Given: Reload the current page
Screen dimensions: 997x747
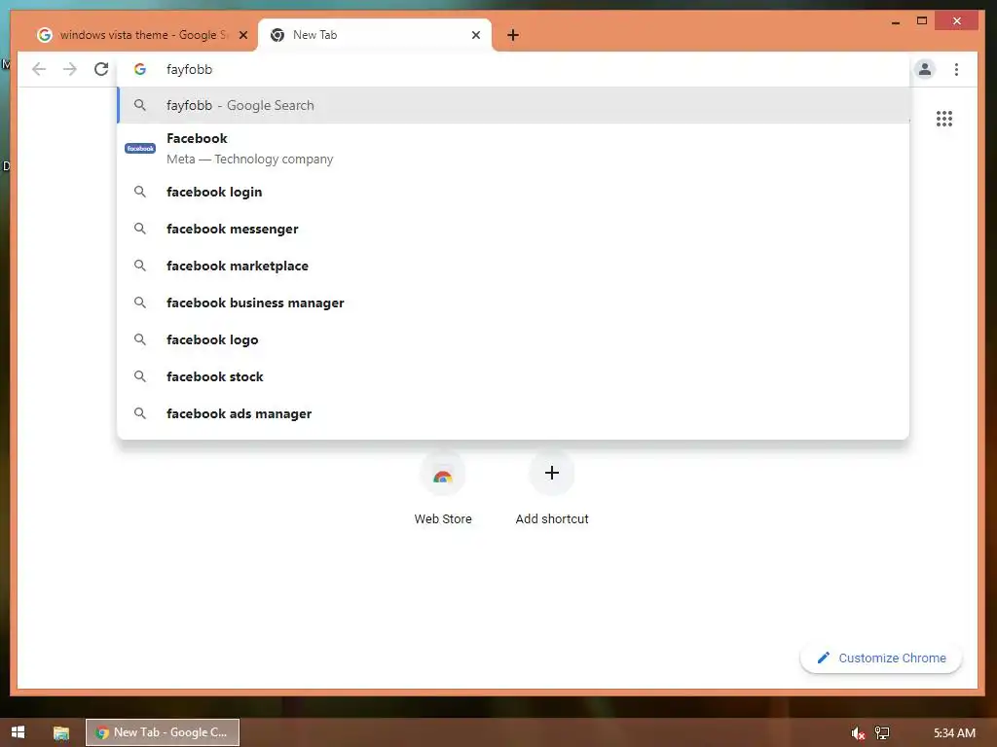Looking at the screenshot, I should click(x=101, y=69).
